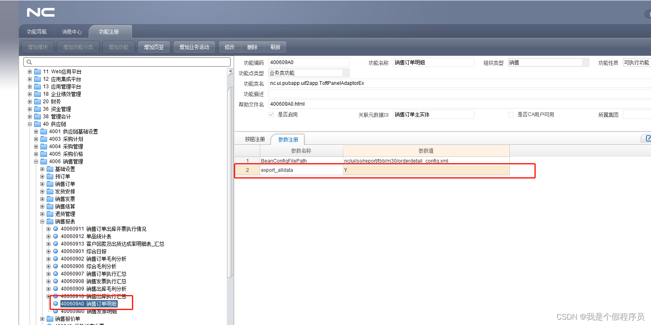Click the 增加业务活动 button
This screenshot has width=651, height=325.
(194, 47)
